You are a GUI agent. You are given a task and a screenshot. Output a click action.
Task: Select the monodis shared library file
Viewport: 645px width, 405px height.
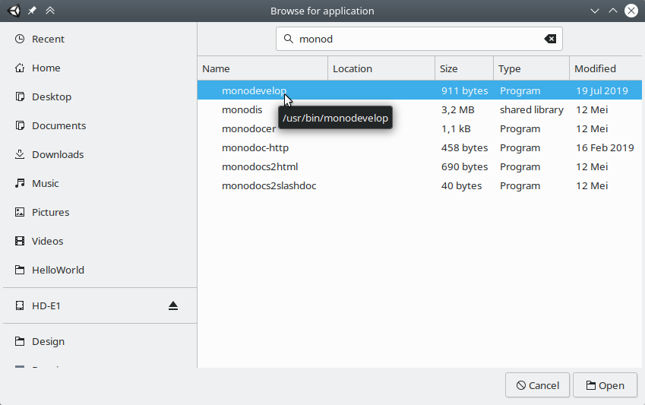pos(242,109)
